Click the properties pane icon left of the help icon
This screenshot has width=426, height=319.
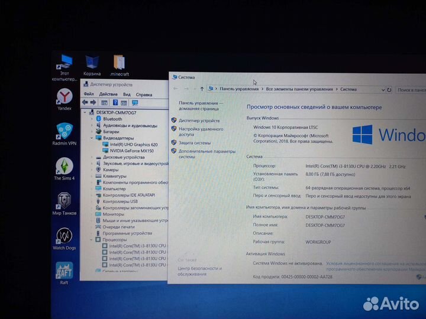click(x=104, y=103)
